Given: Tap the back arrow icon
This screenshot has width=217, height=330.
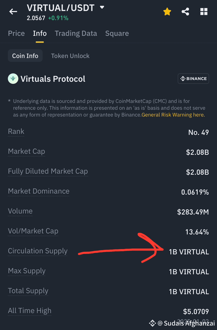Looking at the screenshot, I should point(13,12).
